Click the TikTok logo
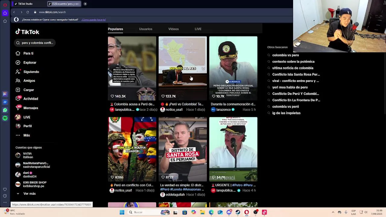Screen dimensions: 386x217 pos(27,32)
